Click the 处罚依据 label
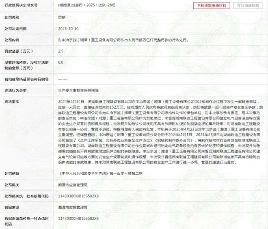268x229 pixels. (12, 173)
